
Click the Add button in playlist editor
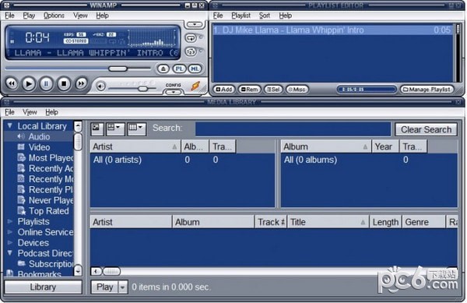click(x=224, y=90)
